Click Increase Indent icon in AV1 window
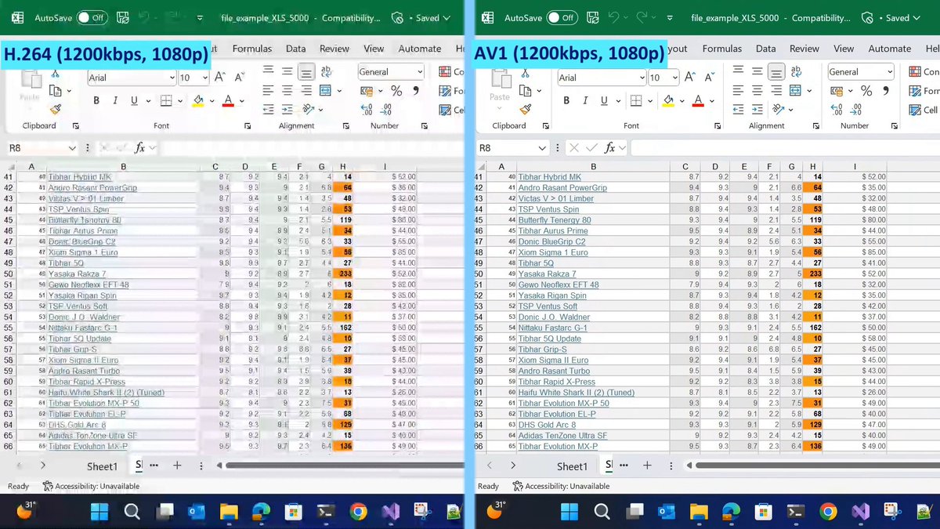940x529 pixels. 757,109
